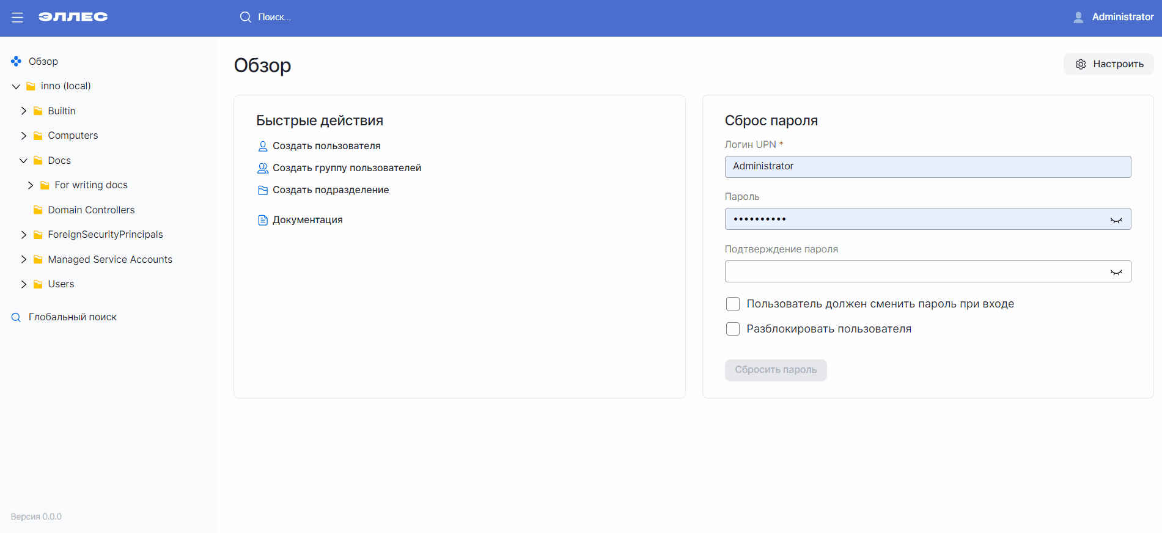The image size is (1162, 533).
Task: Click the Документация document icon
Action: point(263,220)
